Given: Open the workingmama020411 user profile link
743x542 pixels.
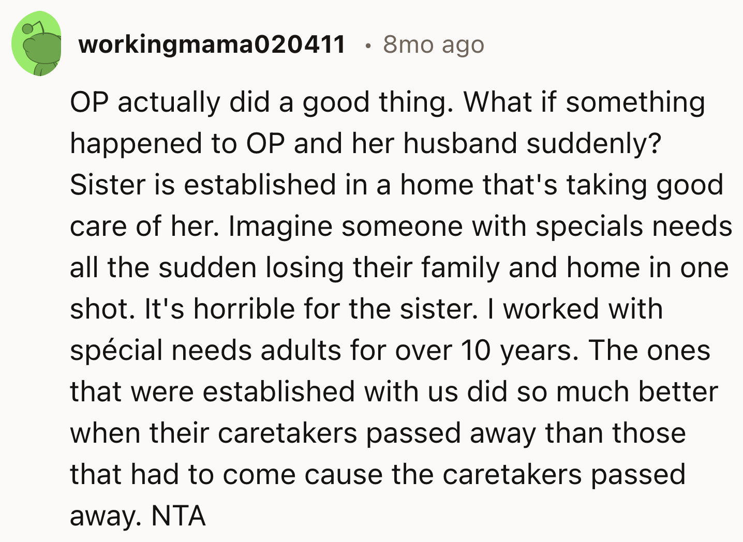Looking at the screenshot, I should point(212,44).
